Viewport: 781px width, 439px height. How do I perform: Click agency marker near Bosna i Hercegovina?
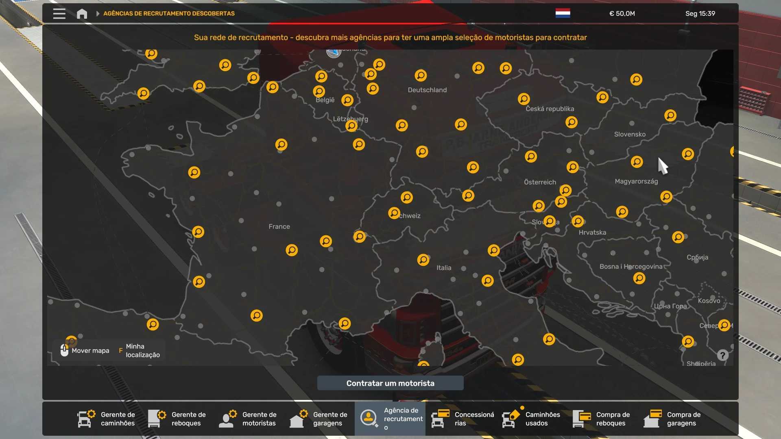coord(639,278)
